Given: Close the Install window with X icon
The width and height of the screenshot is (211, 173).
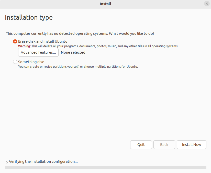Looking at the screenshot, I should [207, 4].
